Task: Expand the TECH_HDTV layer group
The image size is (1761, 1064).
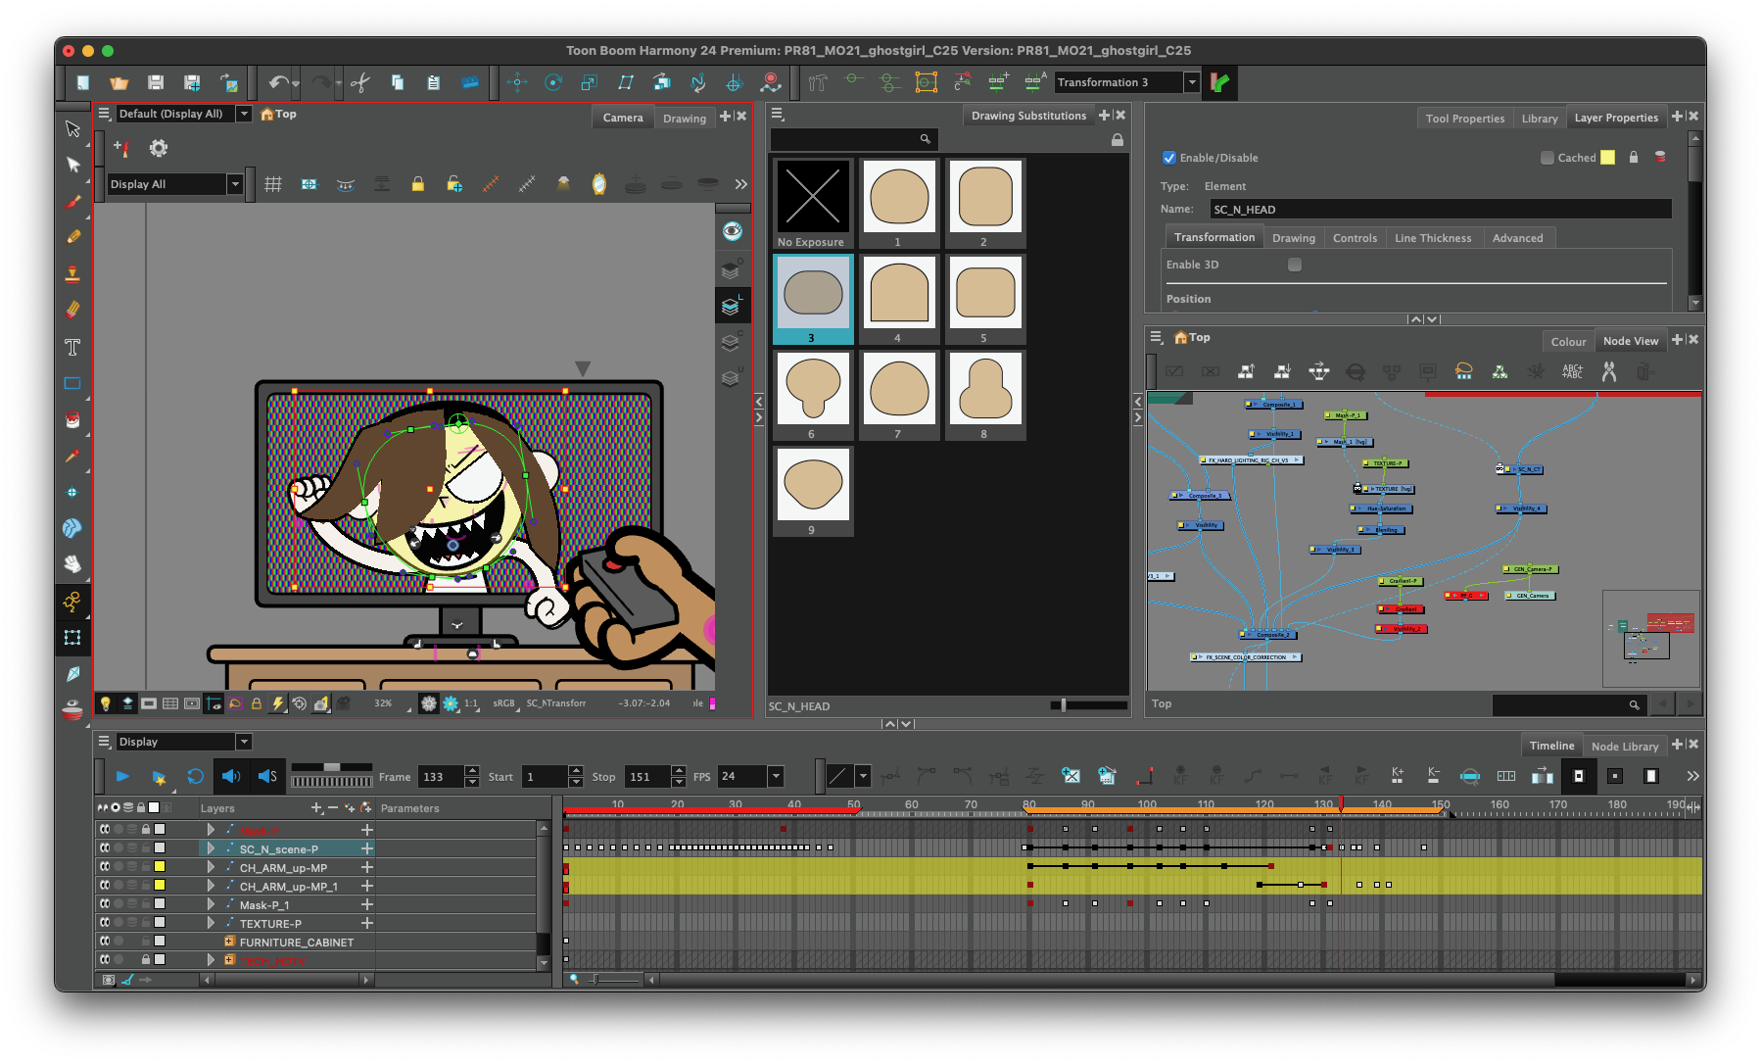Action: (211, 960)
